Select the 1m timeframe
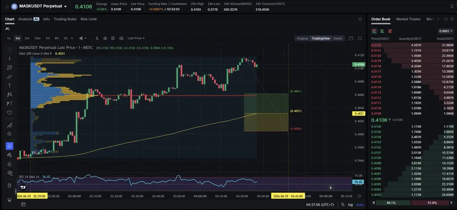The width and height of the screenshot is (457, 210). (x=18, y=38)
